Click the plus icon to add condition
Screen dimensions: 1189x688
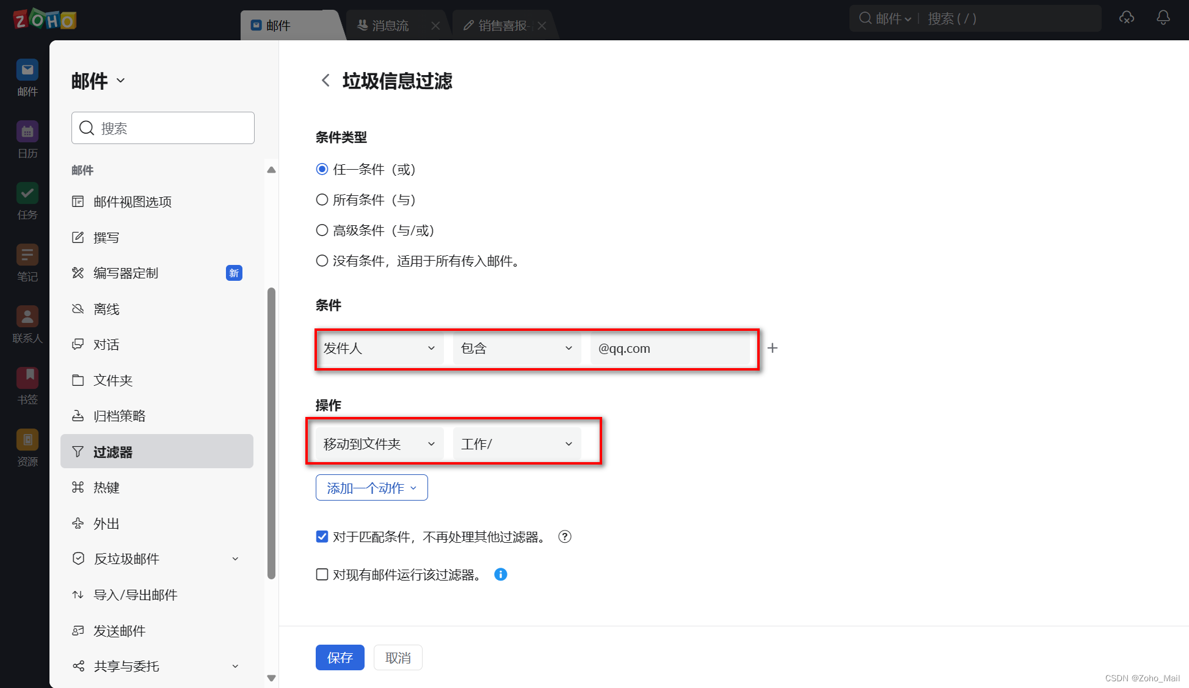coord(773,348)
